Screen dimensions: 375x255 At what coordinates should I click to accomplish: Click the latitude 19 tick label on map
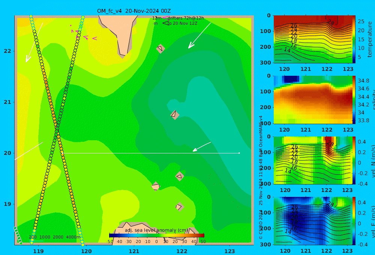click(7, 204)
